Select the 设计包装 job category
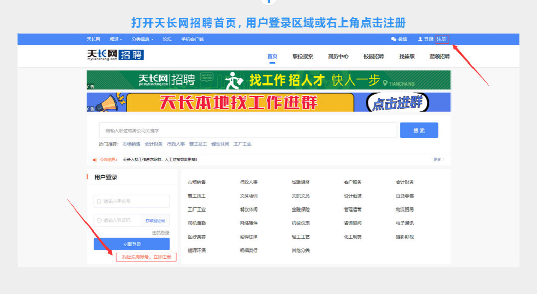Viewport: 537px width, 294px height. point(353,196)
